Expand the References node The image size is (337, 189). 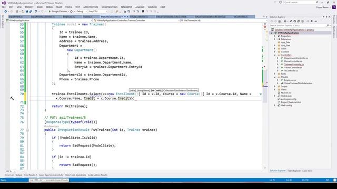(x=274, y=39)
